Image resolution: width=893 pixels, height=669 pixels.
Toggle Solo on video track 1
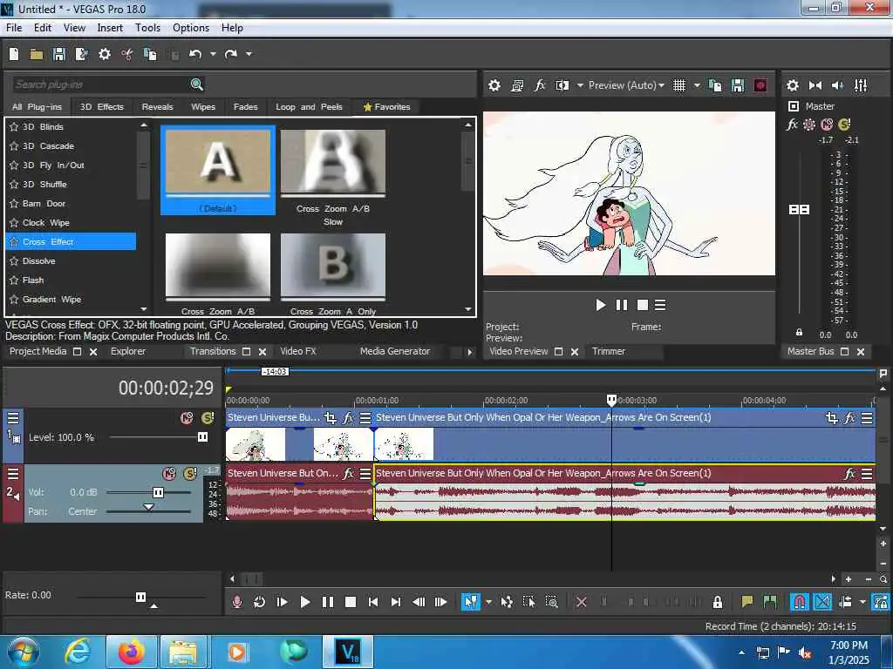(208, 418)
